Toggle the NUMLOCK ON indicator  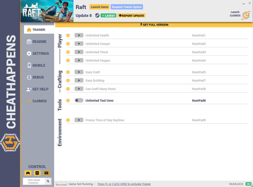point(248,184)
